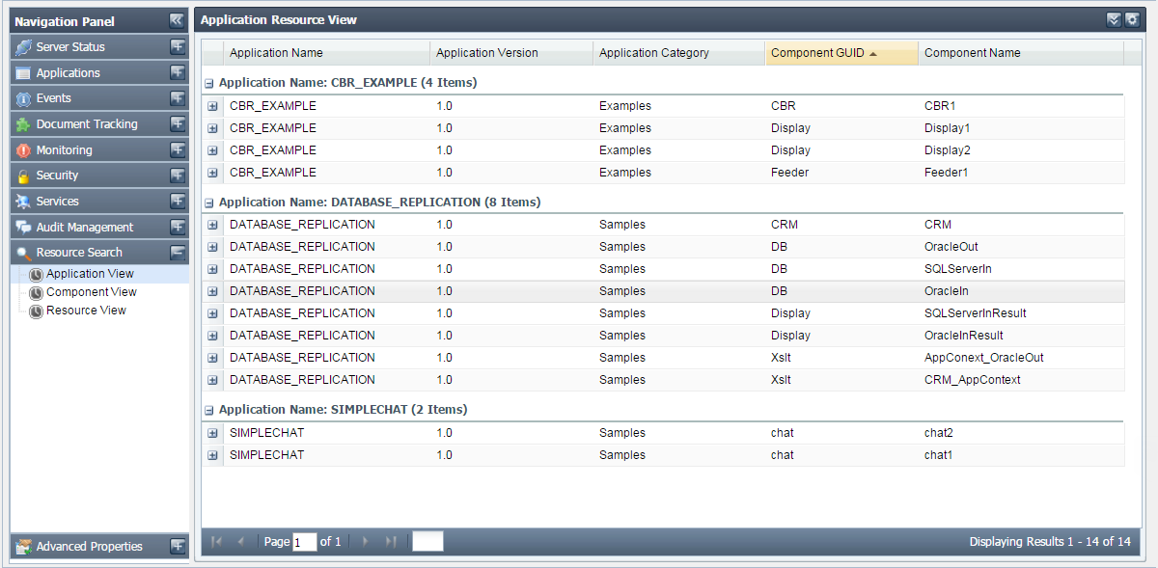The width and height of the screenshot is (1158, 568).
Task: Click the Audit Management icon
Action: point(23,228)
